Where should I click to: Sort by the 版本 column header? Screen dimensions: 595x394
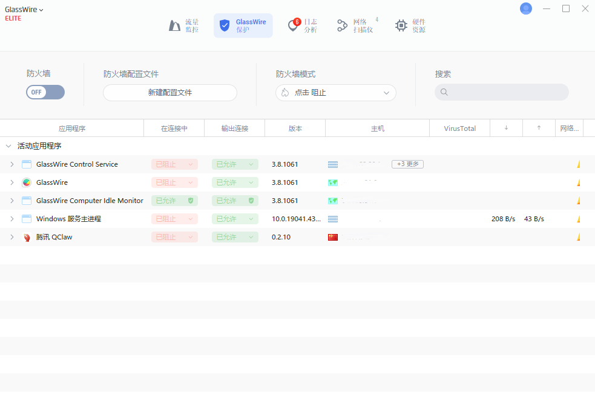pos(295,129)
